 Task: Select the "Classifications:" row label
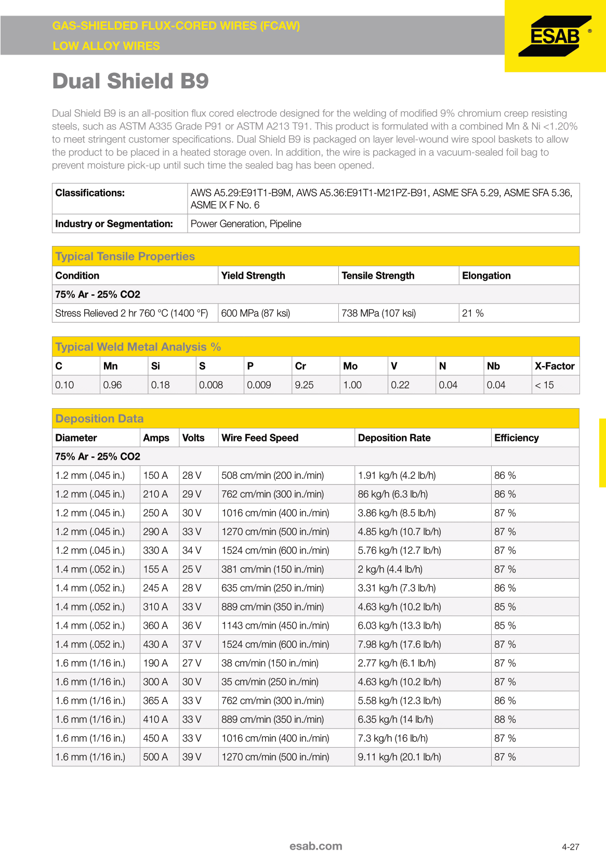[90, 193]
